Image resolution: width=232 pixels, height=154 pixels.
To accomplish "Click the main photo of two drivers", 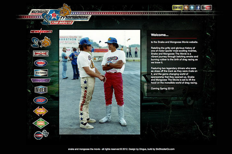I will (100, 82).
